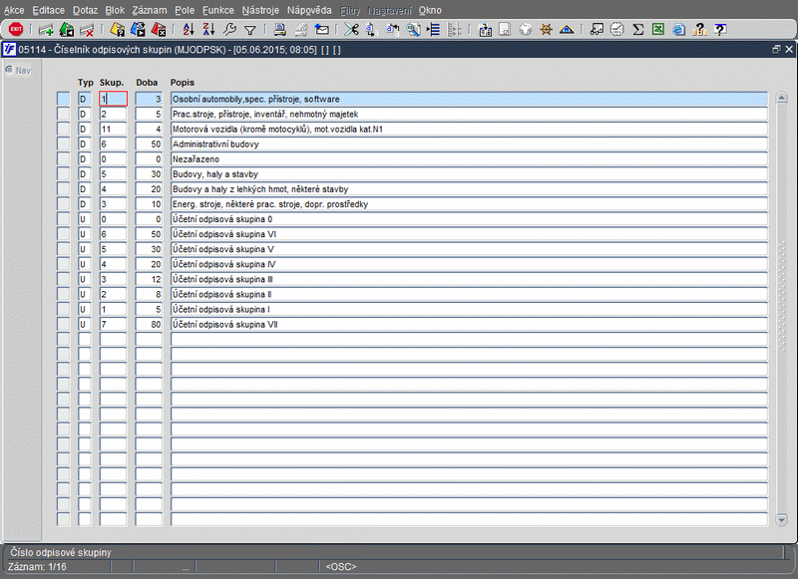Image resolution: width=798 pixels, height=579 pixels.
Task: Click 'Budovy a haly z lehkých hmot' cell
Action: [469, 188]
